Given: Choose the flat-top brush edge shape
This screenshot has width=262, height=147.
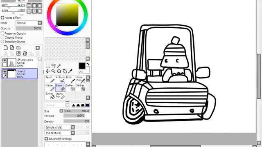Looking at the screenshot, I should tap(83, 105).
